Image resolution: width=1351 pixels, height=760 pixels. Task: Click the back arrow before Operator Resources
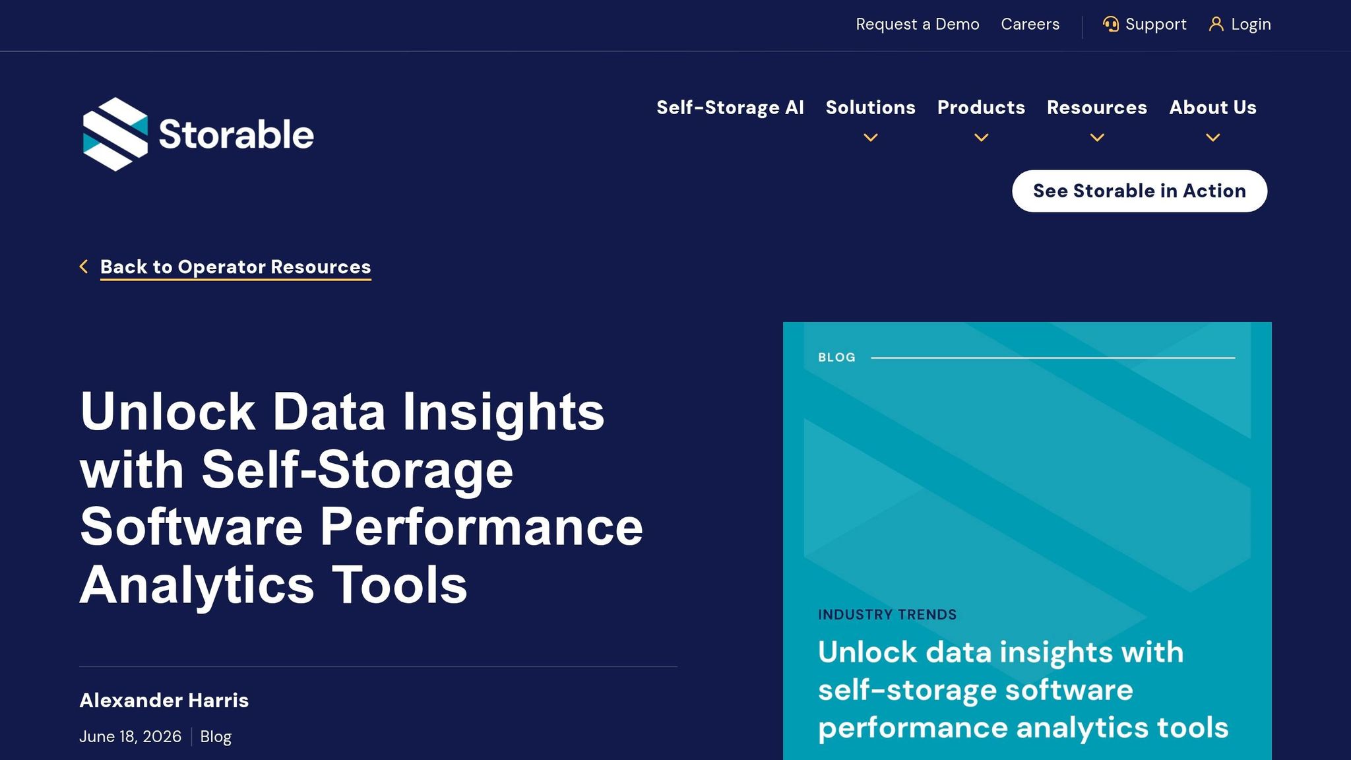(84, 267)
